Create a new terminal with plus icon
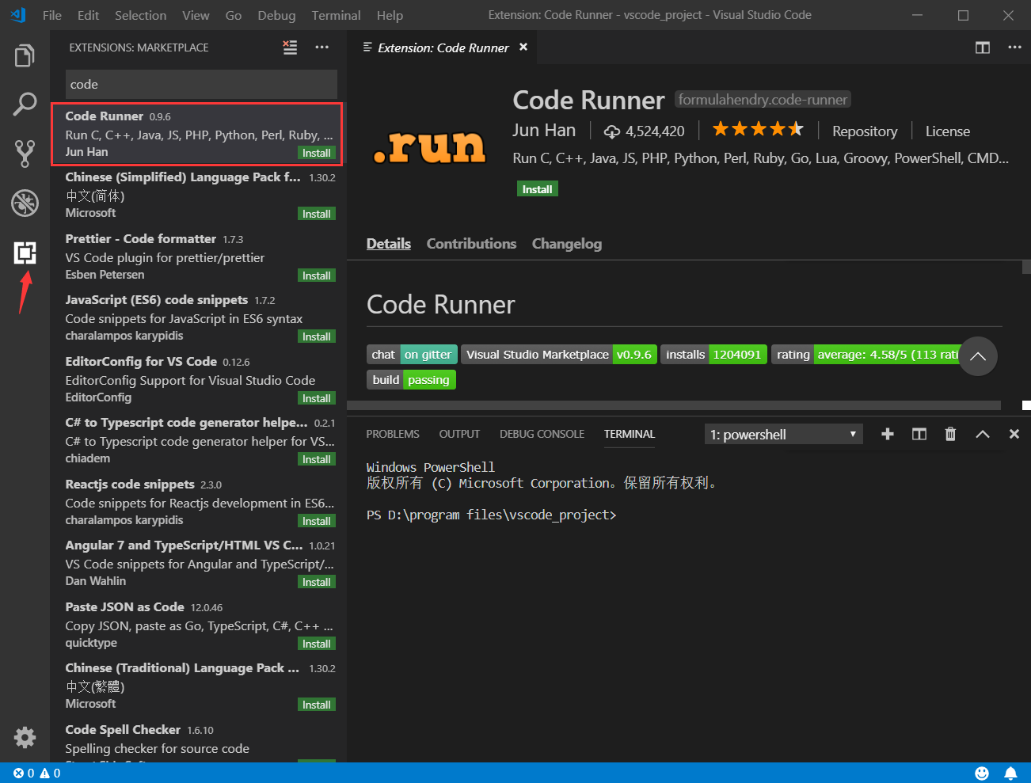 tap(888, 434)
